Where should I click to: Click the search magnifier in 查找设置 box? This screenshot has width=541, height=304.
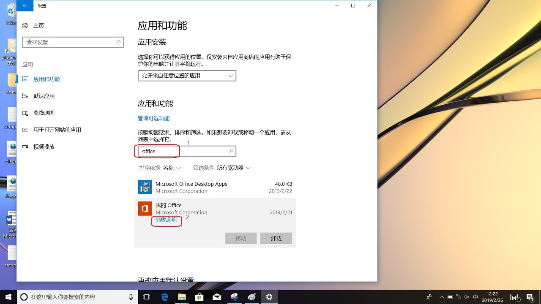click(119, 42)
